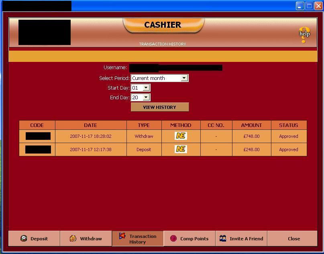Click the Username label

[x=115, y=68]
